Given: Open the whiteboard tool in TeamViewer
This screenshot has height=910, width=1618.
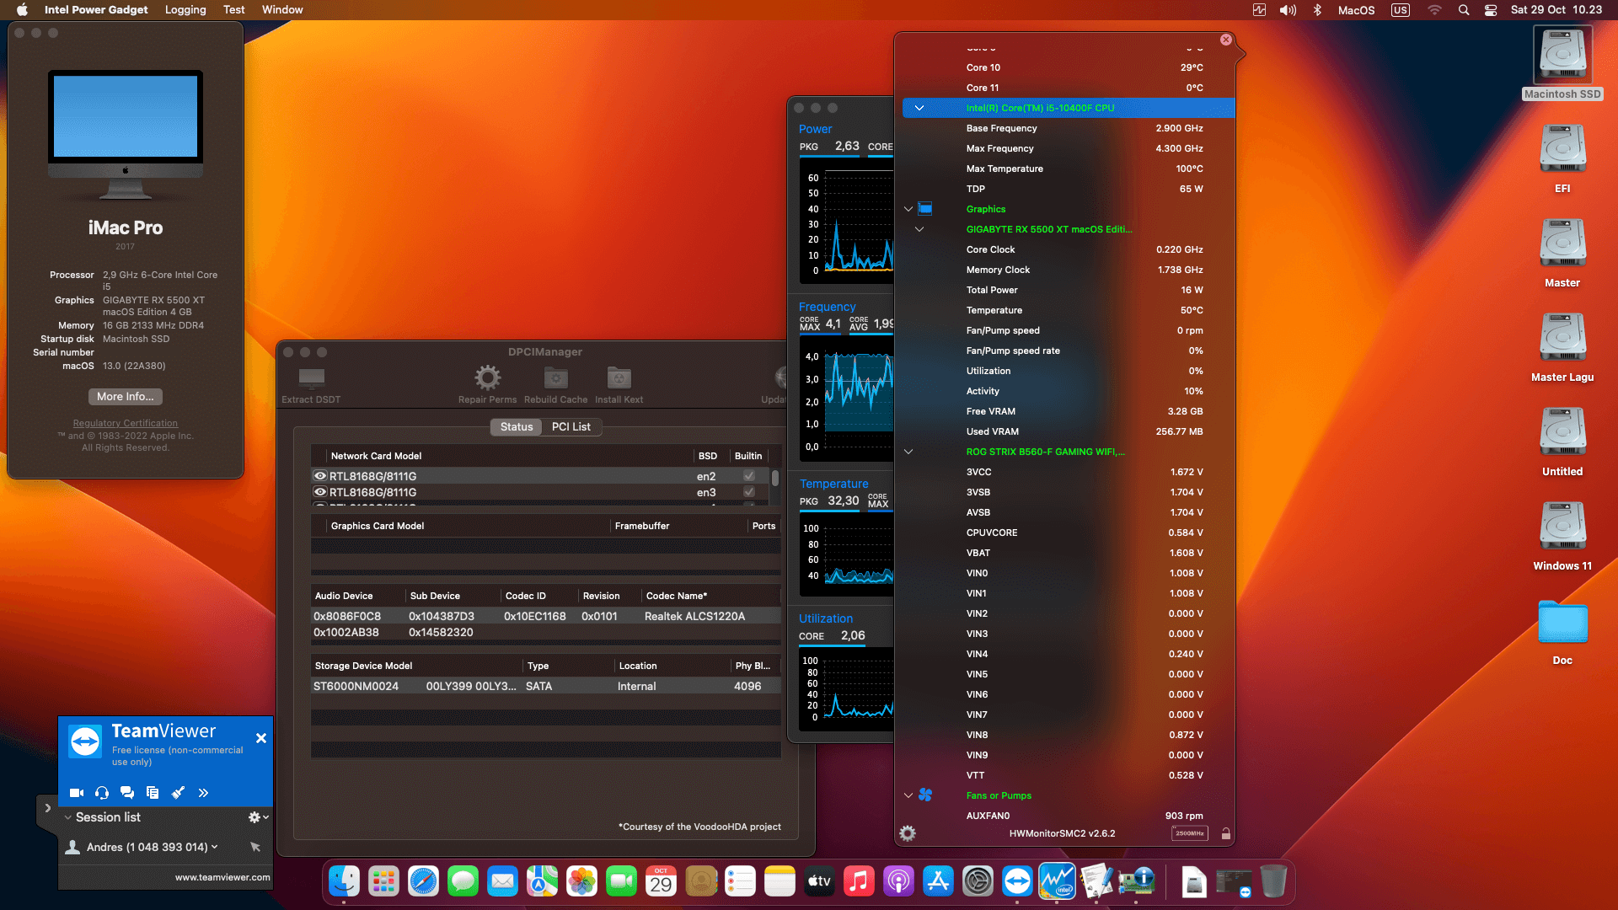Looking at the screenshot, I should pos(178,793).
